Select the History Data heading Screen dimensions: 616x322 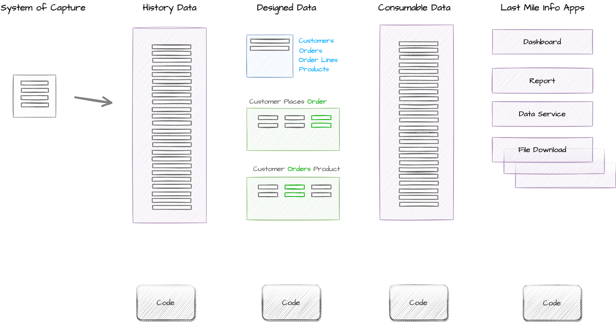[x=169, y=8]
